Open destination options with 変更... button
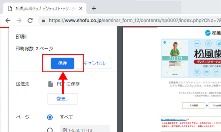 point(63,99)
